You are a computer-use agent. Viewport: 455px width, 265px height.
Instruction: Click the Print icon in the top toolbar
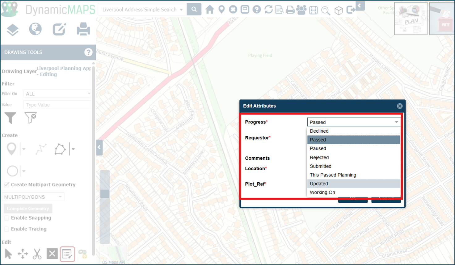[x=290, y=10]
